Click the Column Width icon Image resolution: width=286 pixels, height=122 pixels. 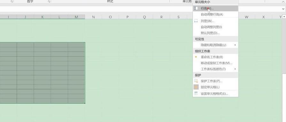[196, 21]
